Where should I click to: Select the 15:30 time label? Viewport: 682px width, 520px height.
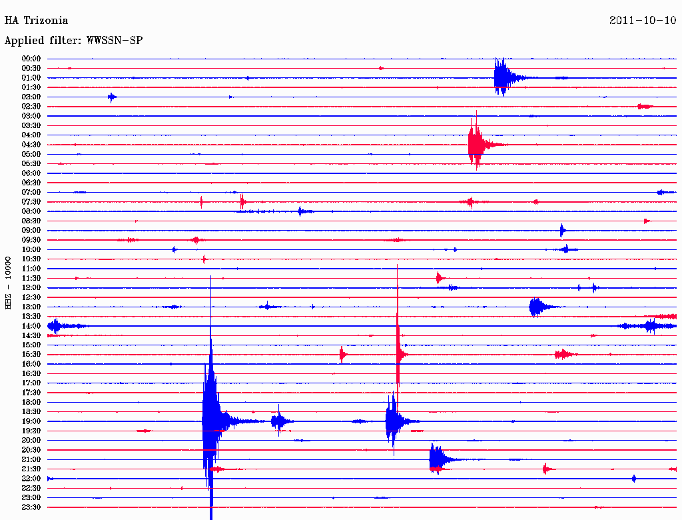[31, 355]
